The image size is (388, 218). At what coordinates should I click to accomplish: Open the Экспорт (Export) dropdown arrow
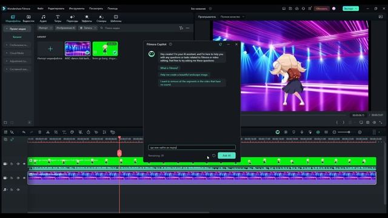356,8
